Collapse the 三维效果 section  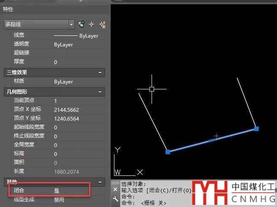point(100,73)
